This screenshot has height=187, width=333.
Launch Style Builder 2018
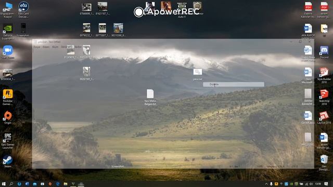(x=324, y=75)
